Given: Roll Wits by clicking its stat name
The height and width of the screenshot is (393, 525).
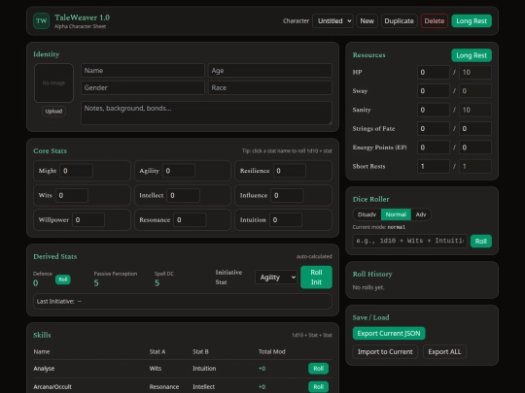Looking at the screenshot, I should [45, 195].
